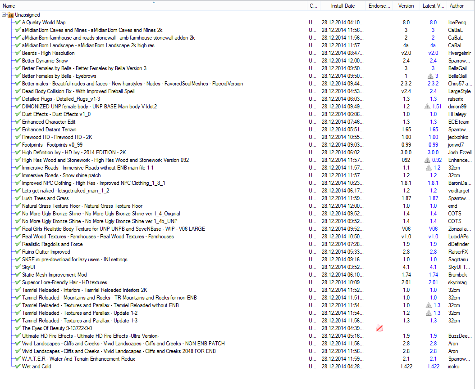Click the Unassigned category folder icon

pyautogui.click(x=11, y=15)
